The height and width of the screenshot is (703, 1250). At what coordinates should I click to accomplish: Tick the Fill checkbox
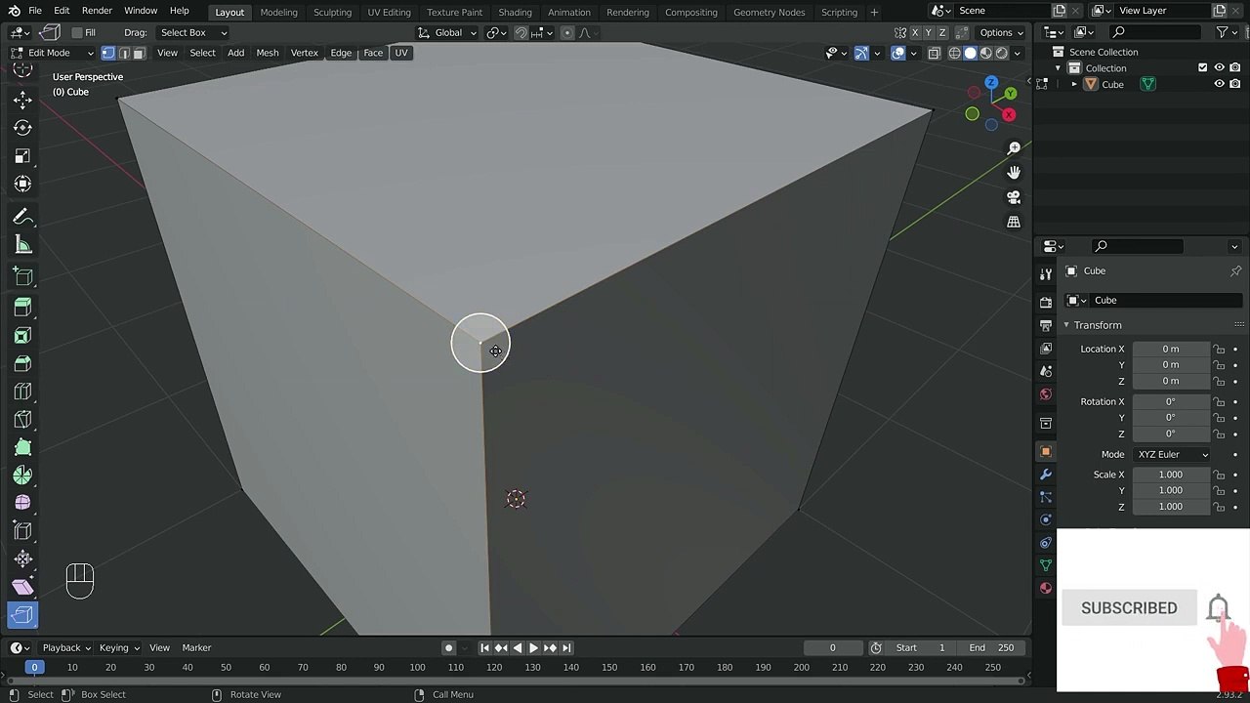pyautogui.click(x=77, y=32)
